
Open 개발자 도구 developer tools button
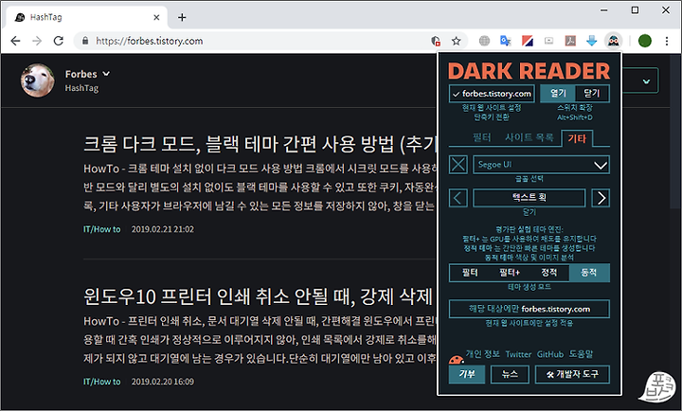(572, 374)
